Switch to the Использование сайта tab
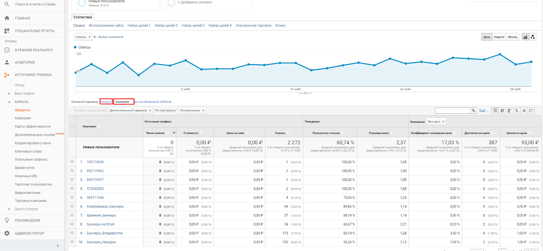 106,25
